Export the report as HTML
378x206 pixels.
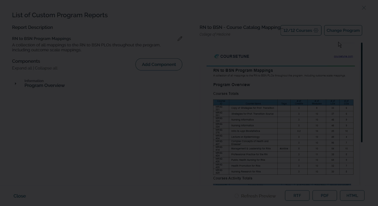(x=352, y=195)
